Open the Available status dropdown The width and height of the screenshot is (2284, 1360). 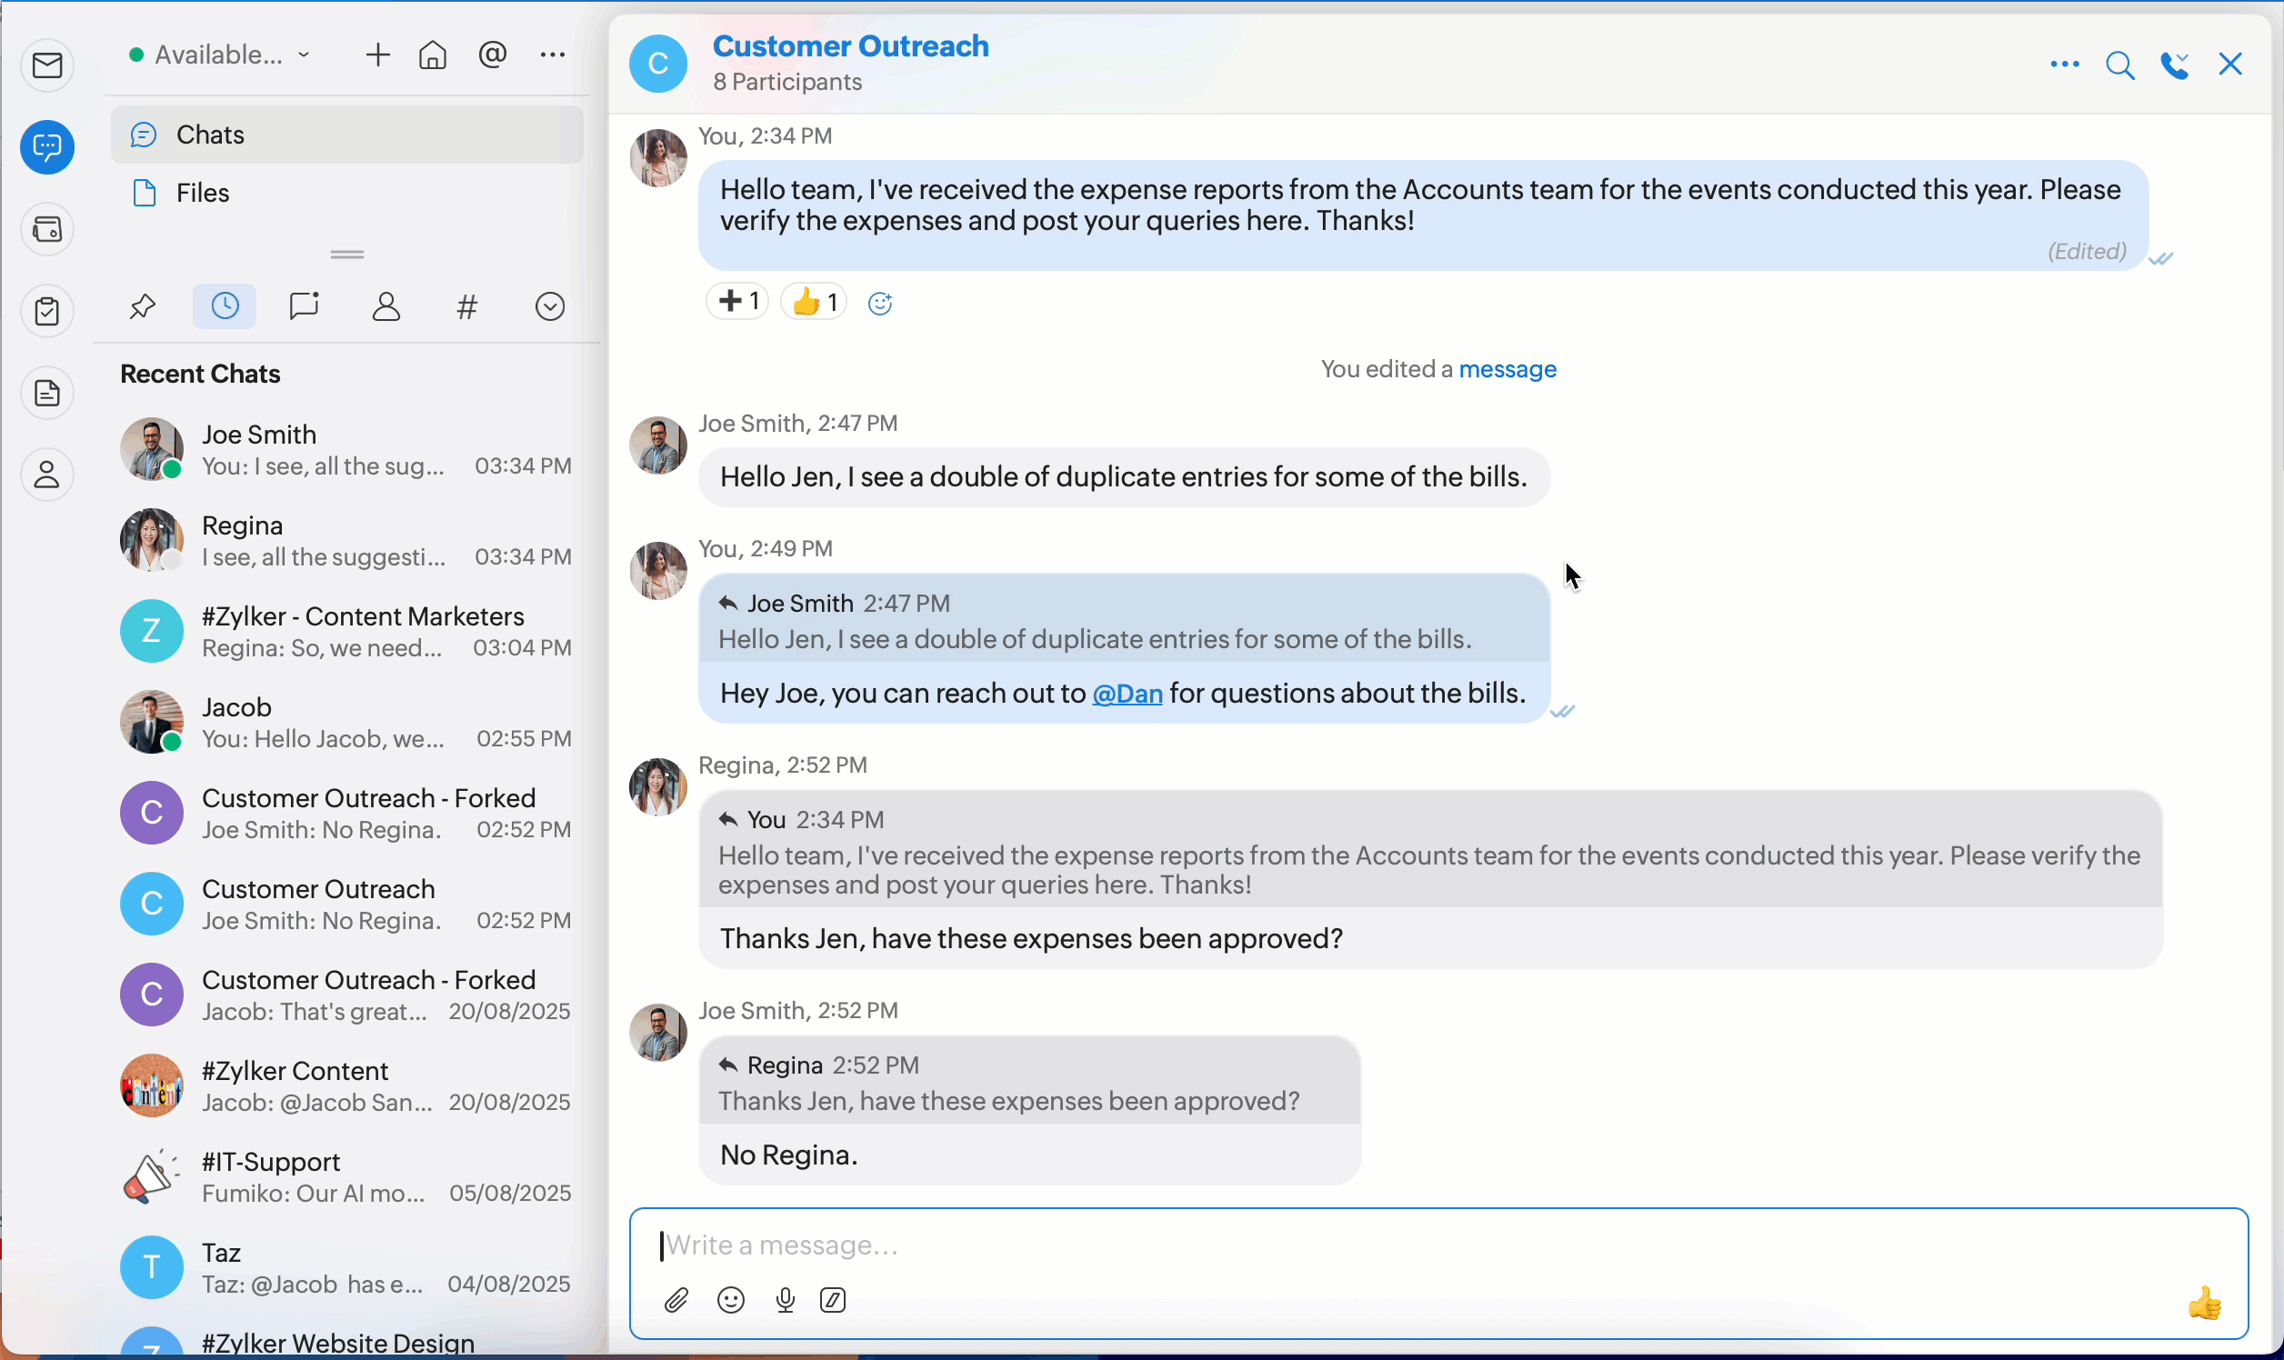[x=220, y=55]
